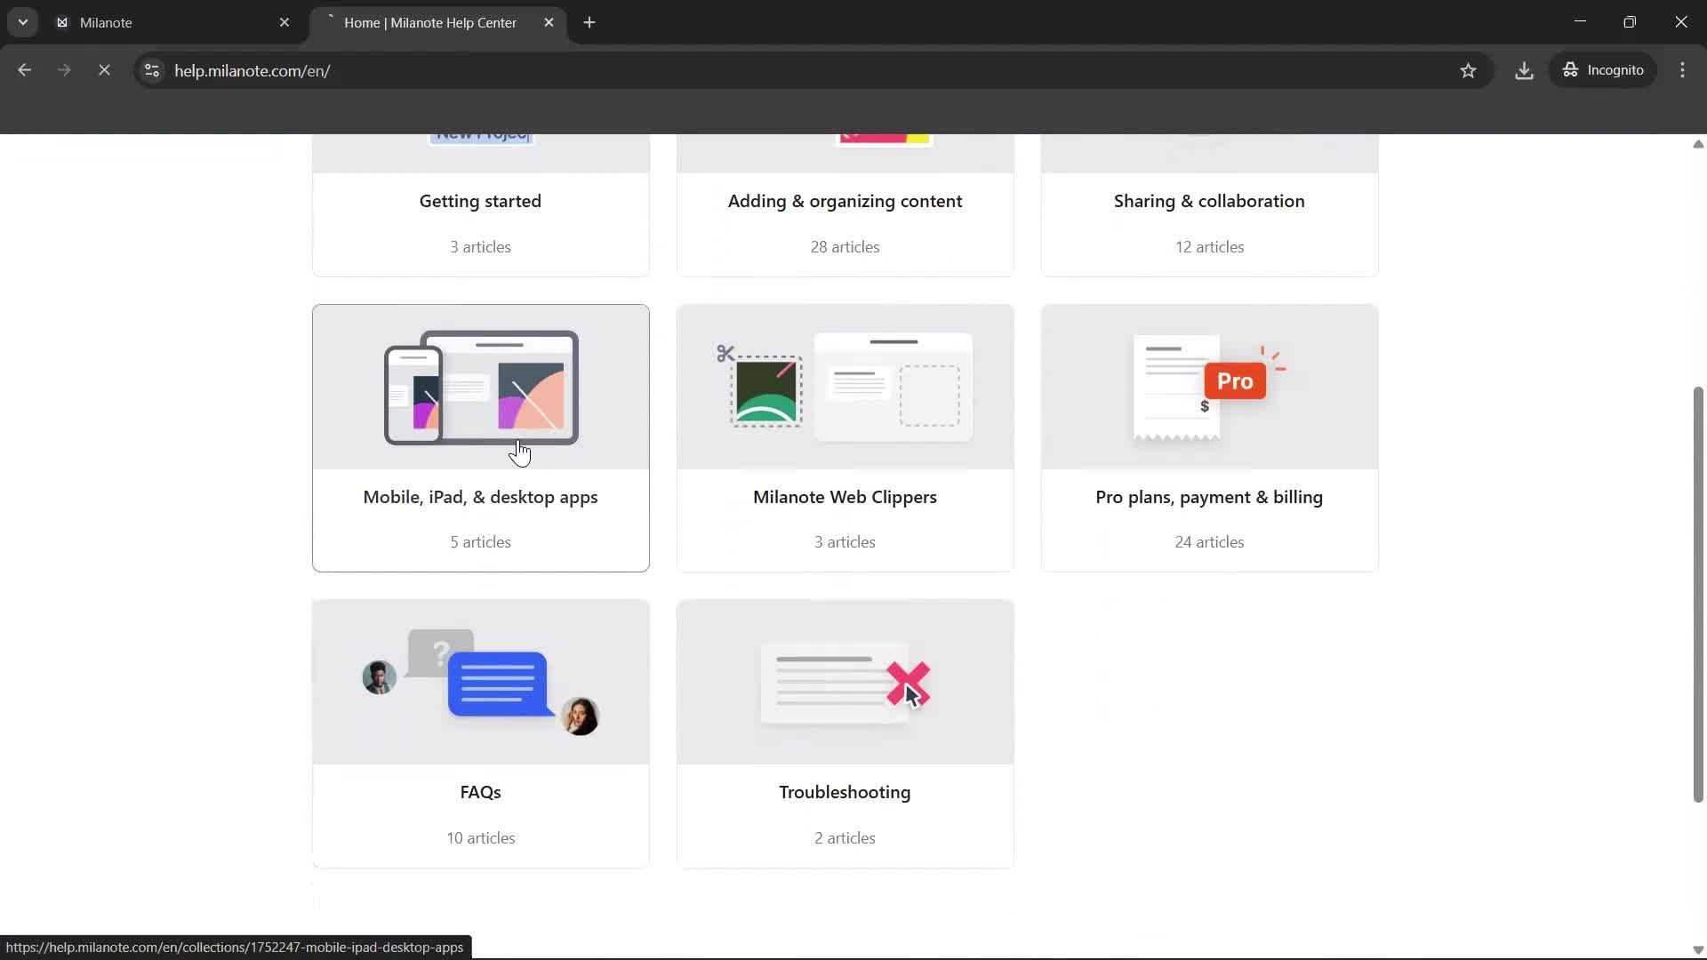Open the Pro plans, payment & billing card
Screen dimensions: 1707x960
pos(1209,437)
